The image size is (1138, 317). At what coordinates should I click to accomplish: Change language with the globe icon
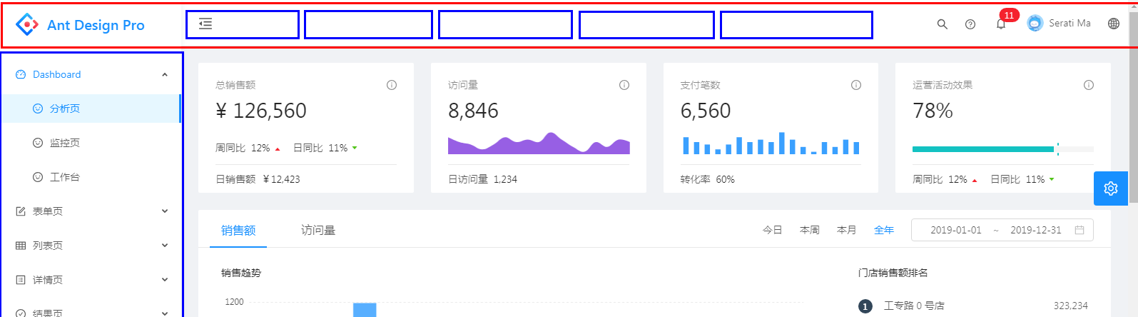point(1114,24)
